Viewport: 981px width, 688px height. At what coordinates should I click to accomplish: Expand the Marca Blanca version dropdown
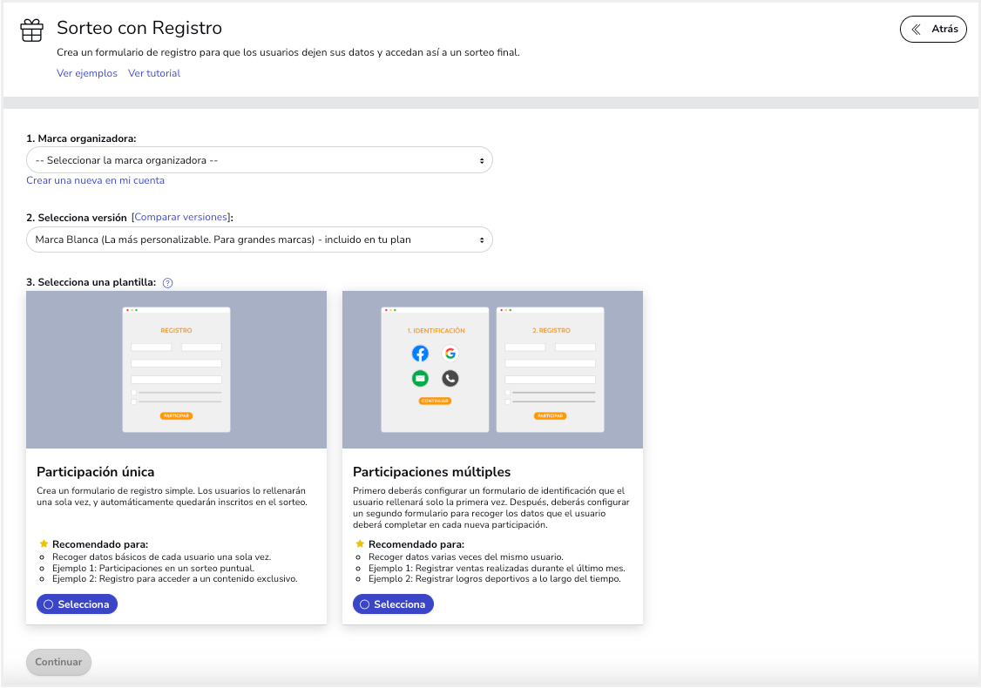pyautogui.click(x=260, y=239)
